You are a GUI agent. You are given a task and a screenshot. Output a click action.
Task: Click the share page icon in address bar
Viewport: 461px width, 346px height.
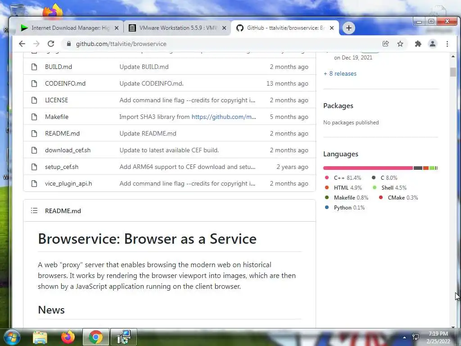click(385, 44)
